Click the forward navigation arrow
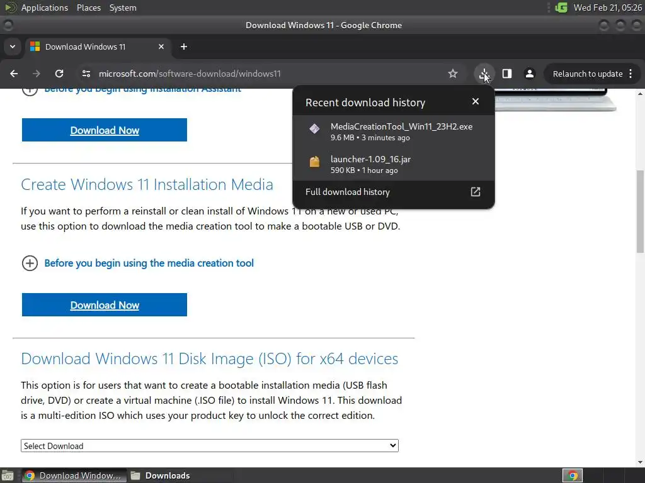 tap(37, 74)
